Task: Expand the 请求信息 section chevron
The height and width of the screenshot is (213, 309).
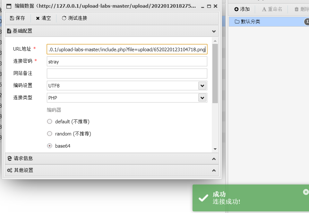Action: [214, 159]
